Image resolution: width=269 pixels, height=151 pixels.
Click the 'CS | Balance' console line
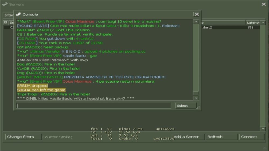[x=65, y=34]
